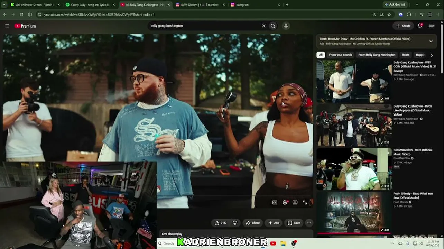Switch to the Candy Lady Spotify tab
The image size is (444, 249).
[90, 5]
